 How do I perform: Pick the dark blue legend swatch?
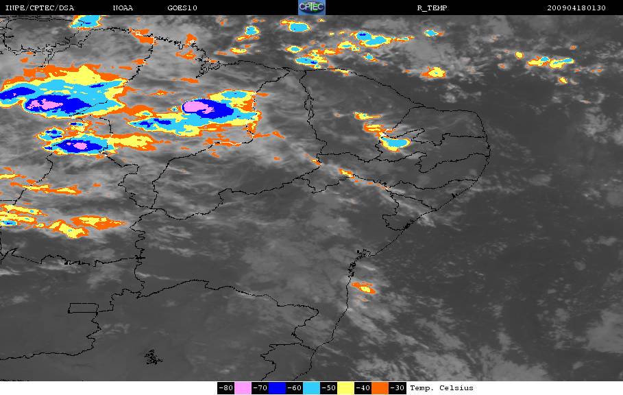coord(278,388)
